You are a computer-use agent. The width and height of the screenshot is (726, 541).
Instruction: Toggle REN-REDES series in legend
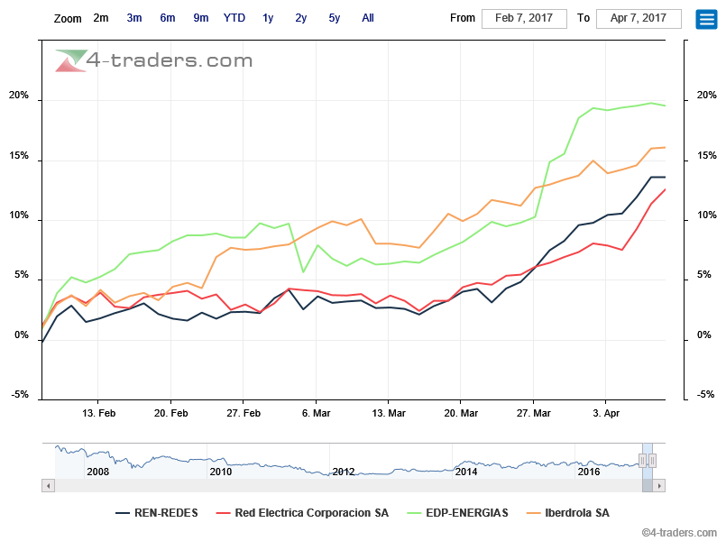tap(157, 513)
